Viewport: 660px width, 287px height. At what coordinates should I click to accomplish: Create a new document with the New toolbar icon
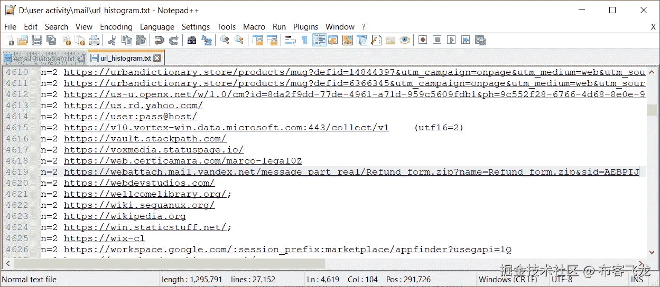pyautogui.click(x=8, y=40)
